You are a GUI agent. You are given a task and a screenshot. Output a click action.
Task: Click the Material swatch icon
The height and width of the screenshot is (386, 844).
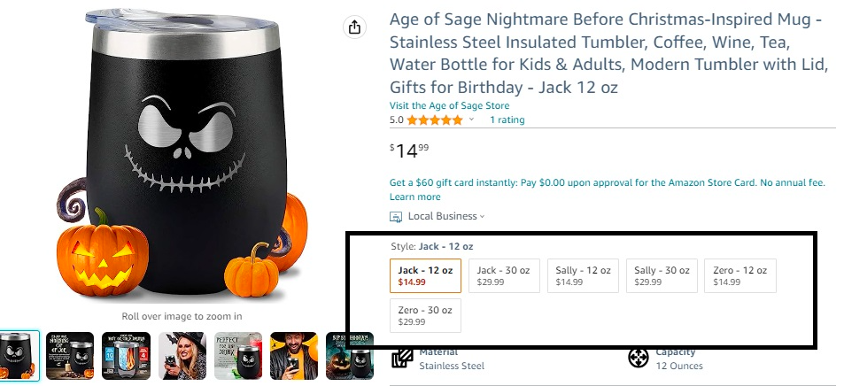[x=402, y=358]
